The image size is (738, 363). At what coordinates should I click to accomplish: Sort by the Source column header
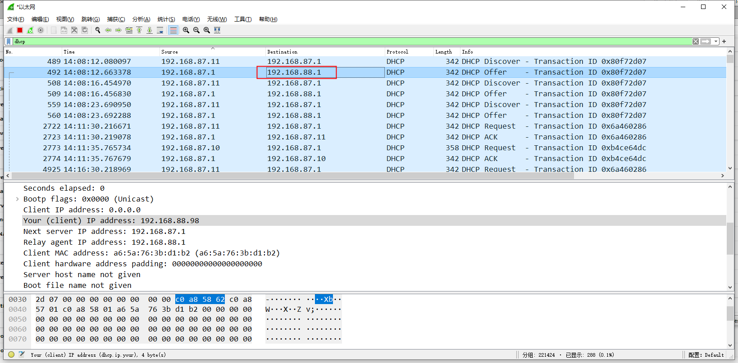point(212,52)
